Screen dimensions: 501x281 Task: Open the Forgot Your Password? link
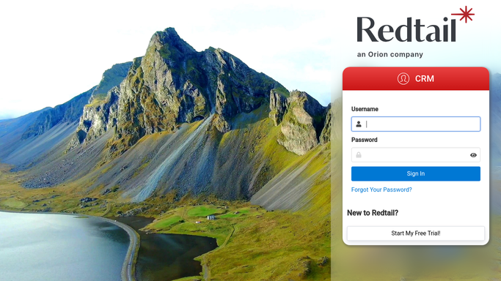[x=381, y=190]
